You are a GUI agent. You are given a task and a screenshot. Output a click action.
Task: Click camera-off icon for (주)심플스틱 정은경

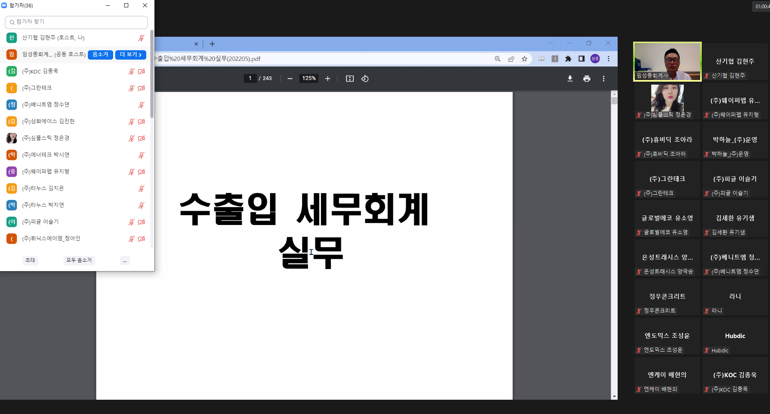(141, 138)
